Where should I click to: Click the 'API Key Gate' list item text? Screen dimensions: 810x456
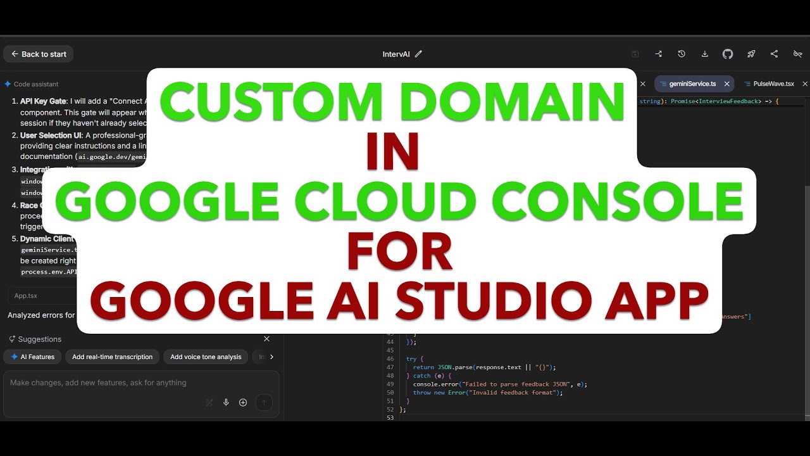pyautogui.click(x=44, y=101)
